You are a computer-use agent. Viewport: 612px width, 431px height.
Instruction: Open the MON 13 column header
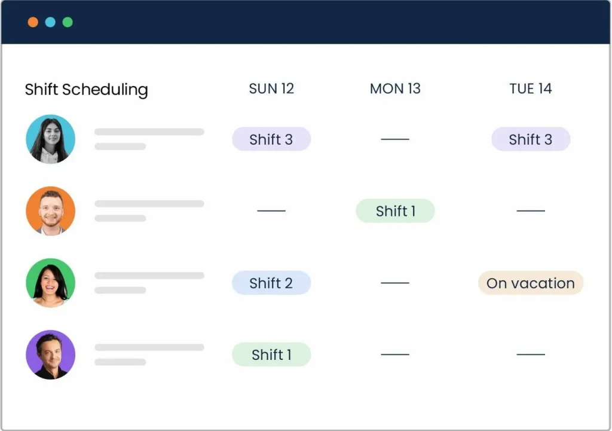(x=395, y=89)
